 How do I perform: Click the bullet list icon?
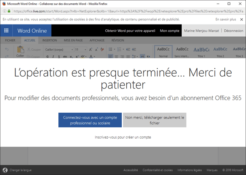coord(111,50)
